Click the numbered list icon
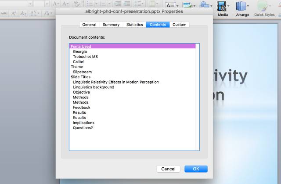 click(x=103, y=4)
